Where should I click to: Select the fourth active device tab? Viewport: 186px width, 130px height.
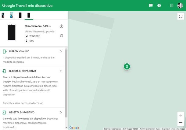[x=29, y=15]
